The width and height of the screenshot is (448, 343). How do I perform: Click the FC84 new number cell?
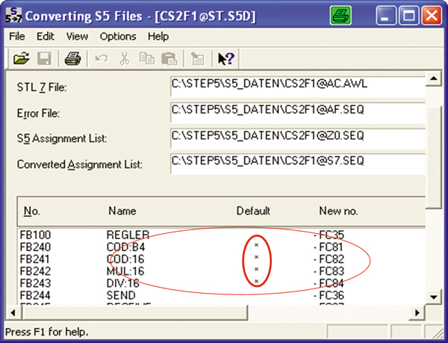pos(332,283)
